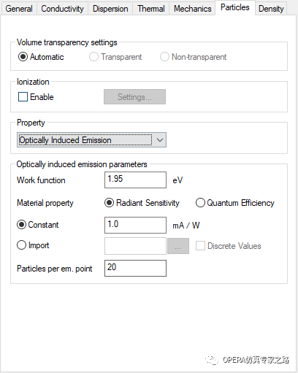Go to the Mechanics tab
The width and height of the screenshot is (298, 373).
[192, 9]
